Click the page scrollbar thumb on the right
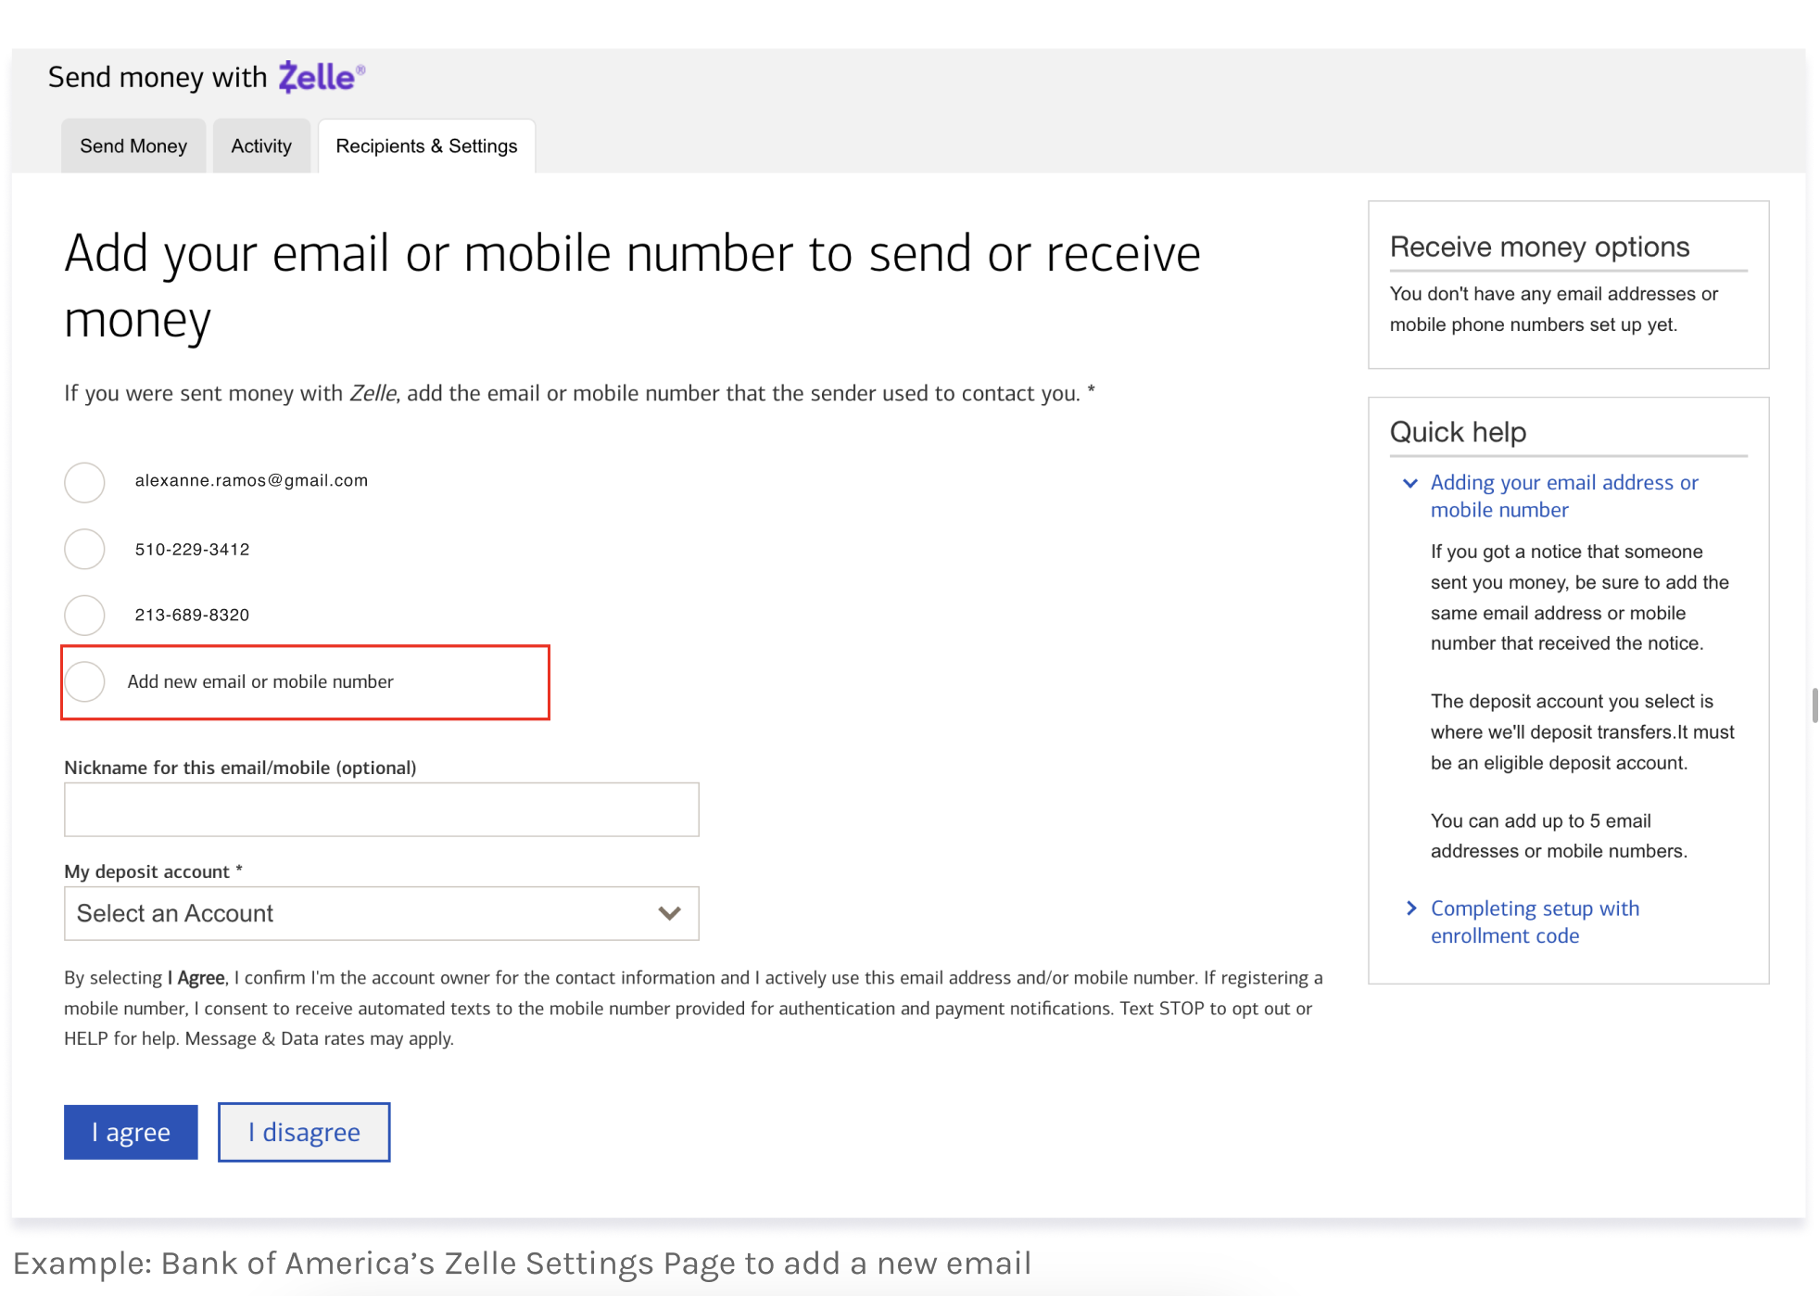 pyautogui.click(x=1814, y=705)
